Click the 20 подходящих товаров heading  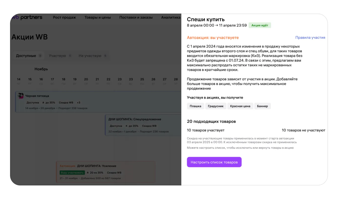(211, 121)
